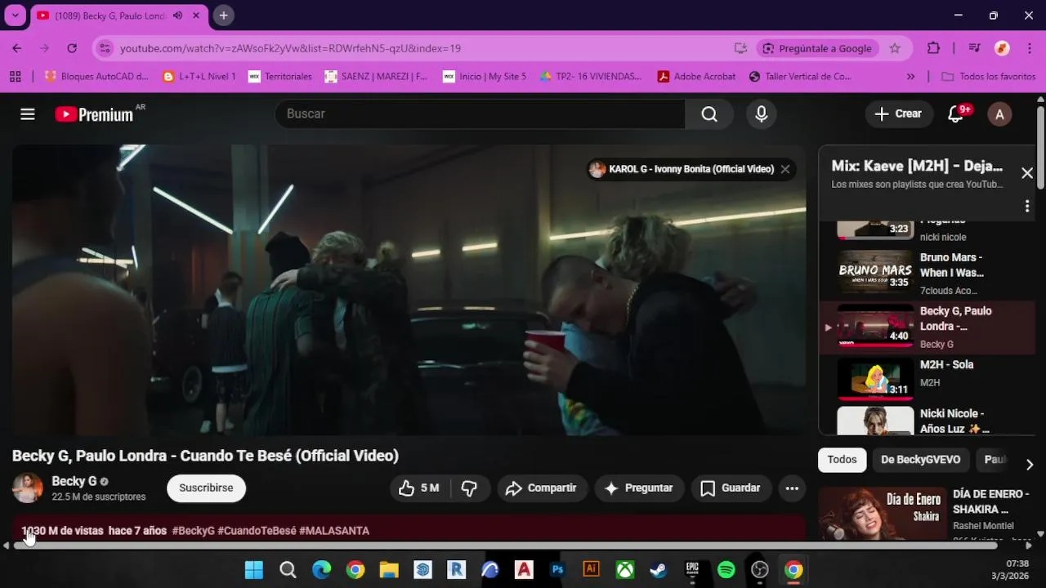Image resolution: width=1046 pixels, height=588 pixels.
Task: Mute the tab via speaker icon
Action: click(177, 16)
